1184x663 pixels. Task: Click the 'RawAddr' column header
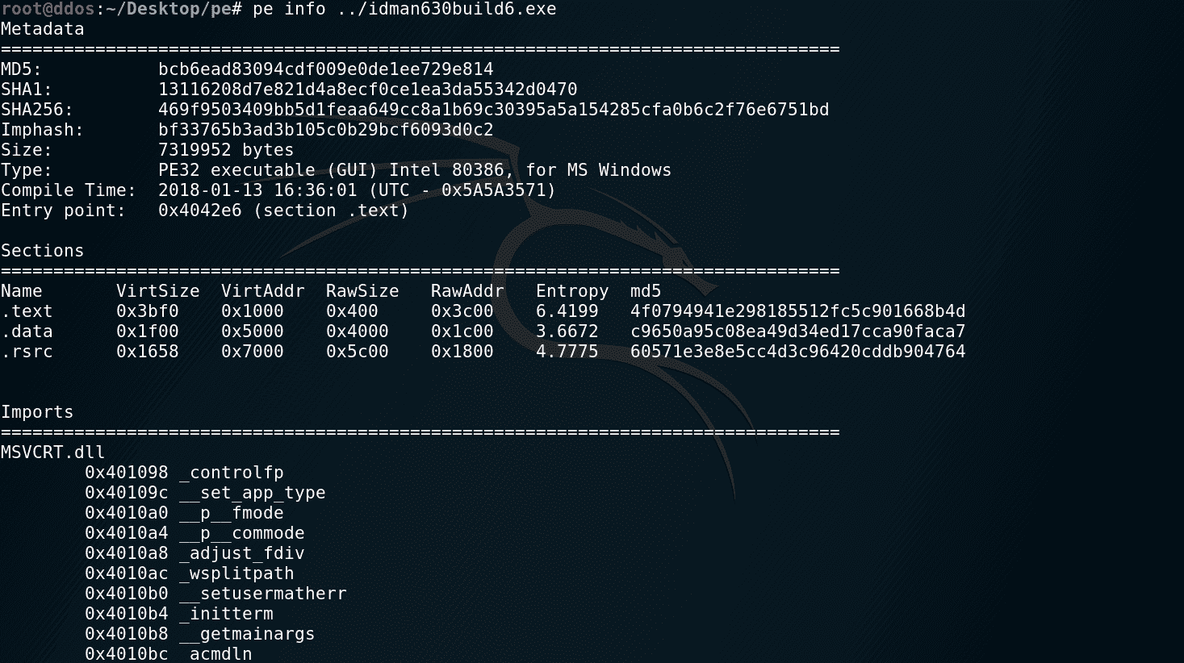pyautogui.click(x=467, y=291)
